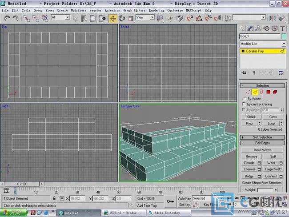
Task: Enable the By Vertex checkbox
Action: 244,99
